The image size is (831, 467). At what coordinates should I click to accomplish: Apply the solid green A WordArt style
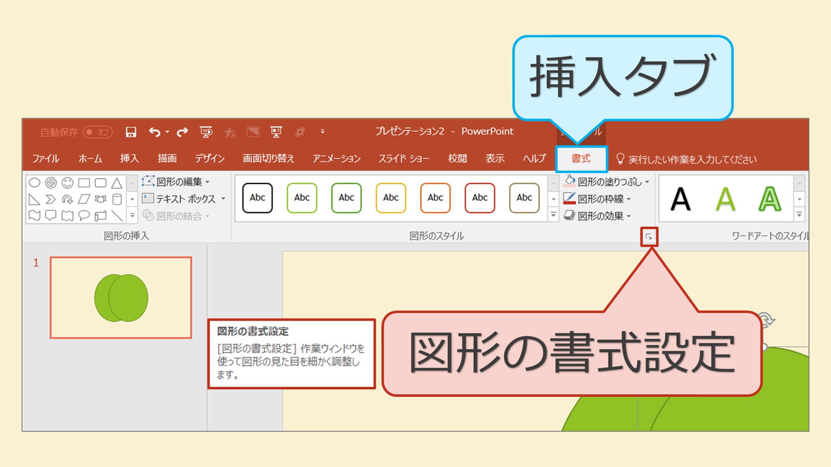pos(725,199)
